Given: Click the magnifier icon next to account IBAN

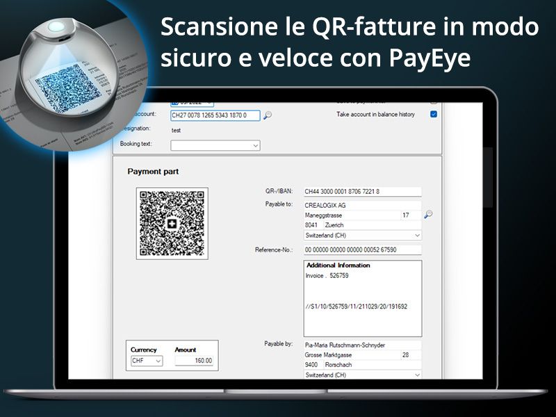Looking at the screenshot, I should 268,115.
